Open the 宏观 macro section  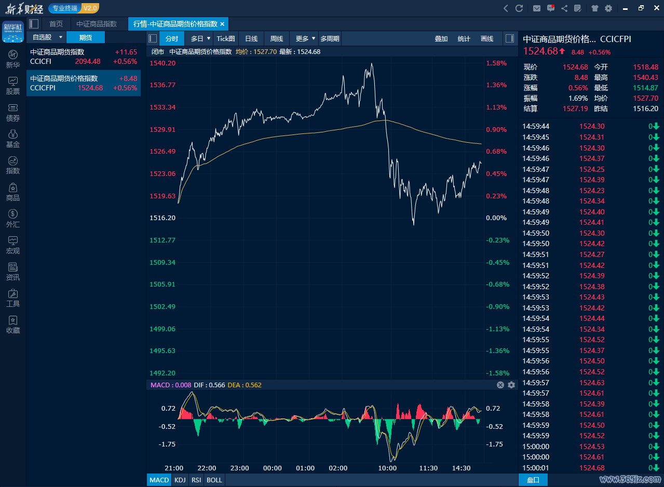pyautogui.click(x=13, y=245)
